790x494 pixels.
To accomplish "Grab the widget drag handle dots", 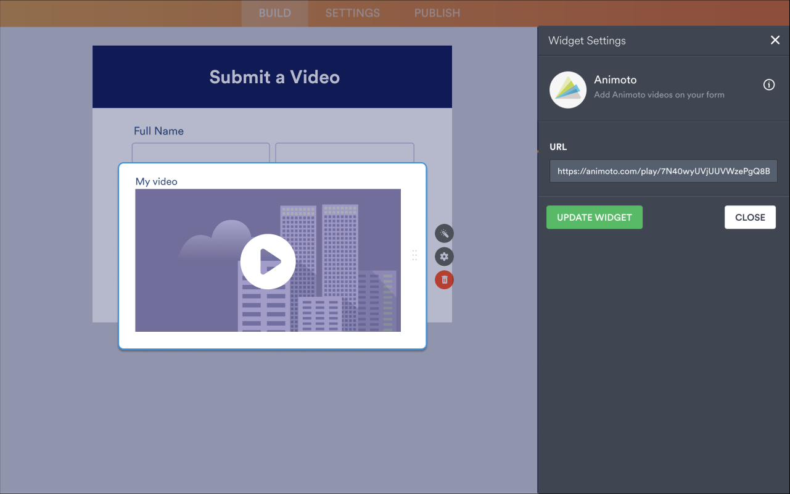I will point(414,255).
